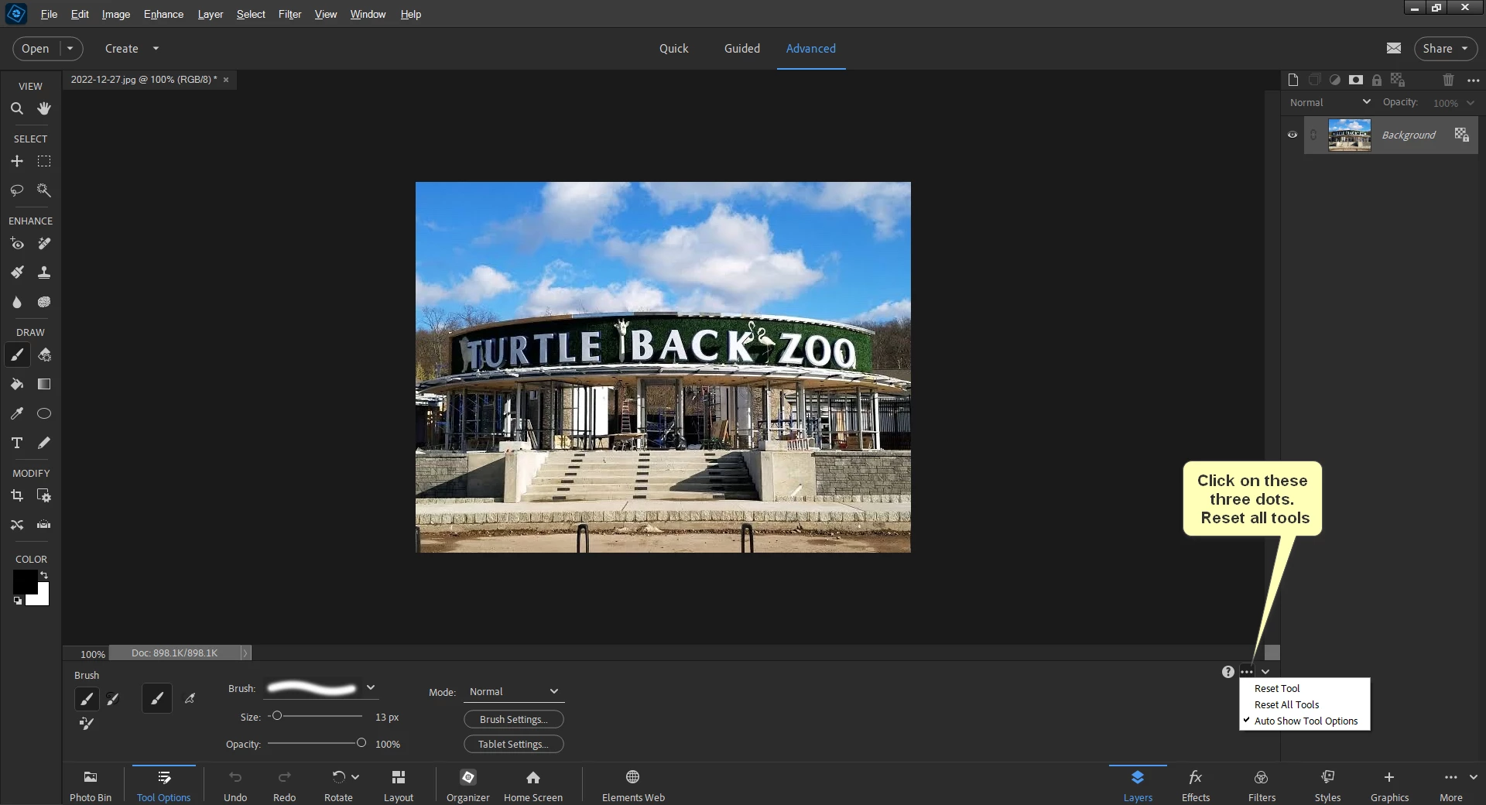Open Tablet Settings
This screenshot has height=805, width=1486.
[514, 744]
